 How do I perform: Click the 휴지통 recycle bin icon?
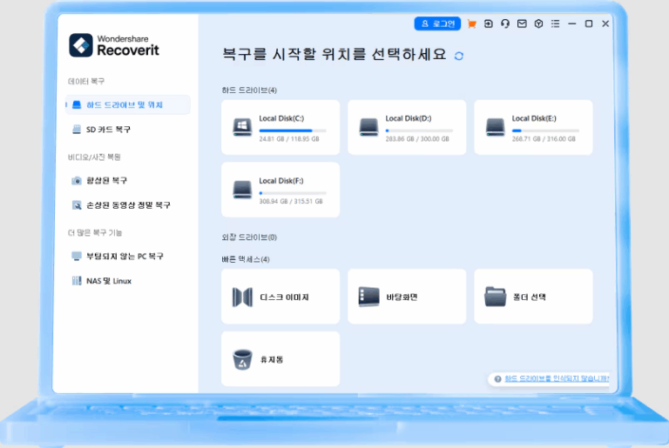[x=242, y=359]
